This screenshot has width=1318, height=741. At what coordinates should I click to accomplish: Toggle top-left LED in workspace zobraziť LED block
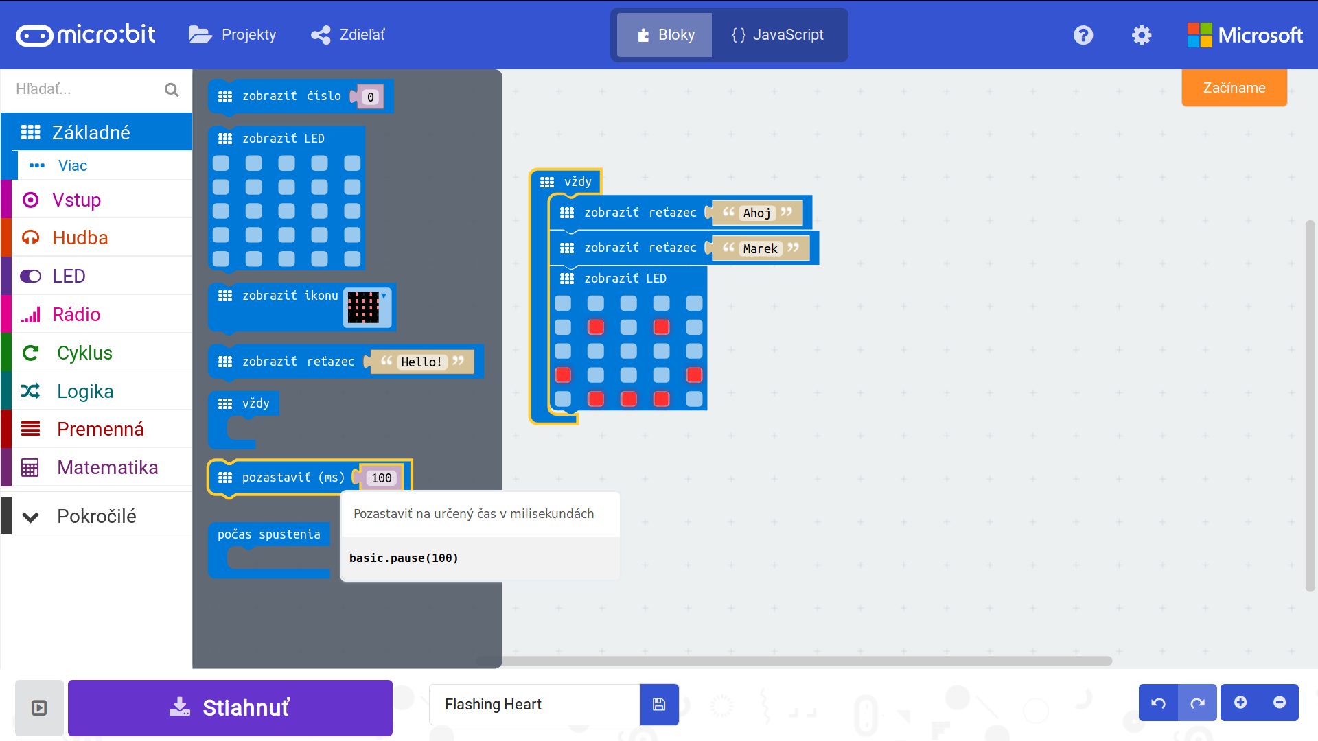click(x=563, y=303)
